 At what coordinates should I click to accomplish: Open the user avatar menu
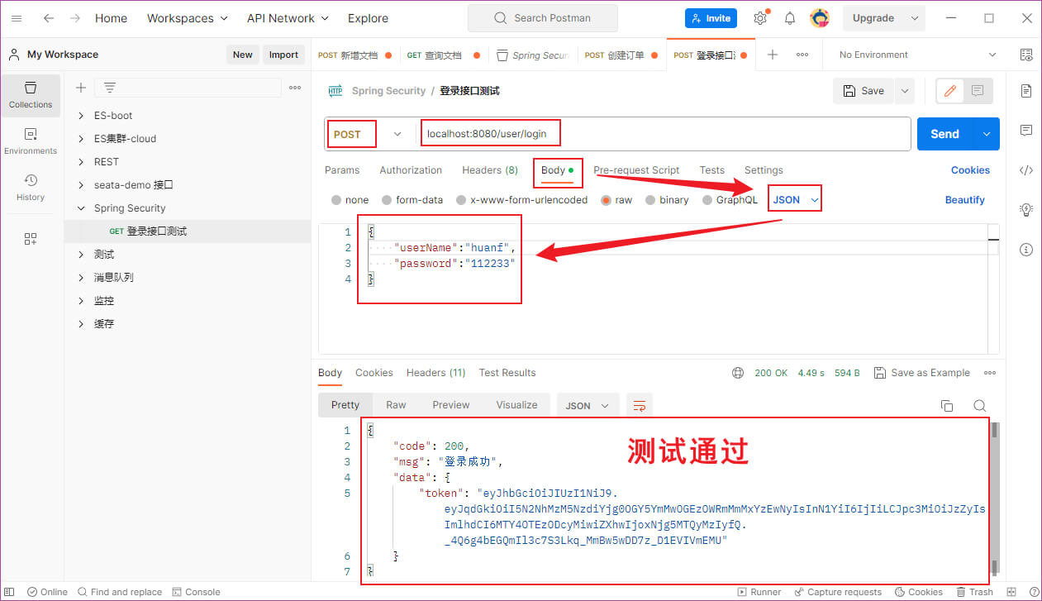click(x=820, y=18)
